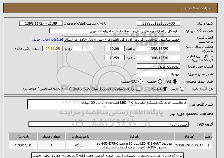Click product code 2242900917670017 cell
Viewport: 224px width, 158px height.
tap(189, 145)
